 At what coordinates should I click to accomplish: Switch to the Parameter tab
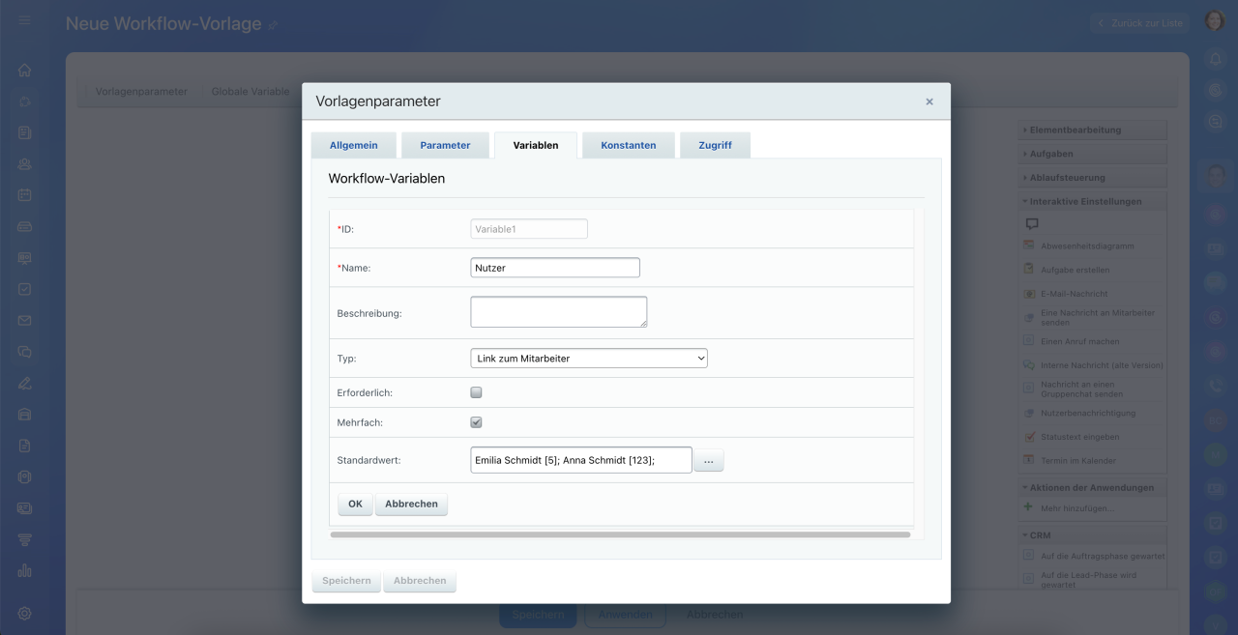pos(445,145)
